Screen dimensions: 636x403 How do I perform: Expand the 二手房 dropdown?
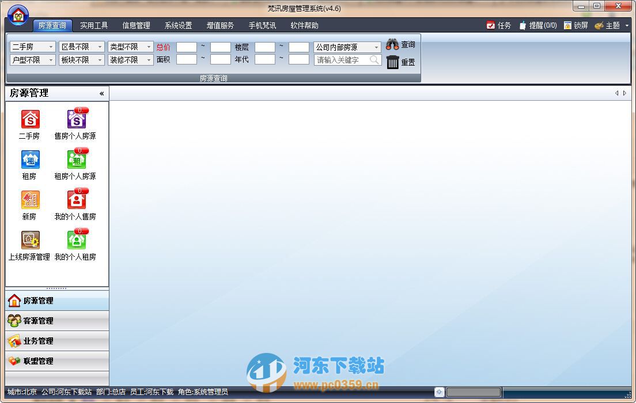pyautogui.click(x=51, y=47)
